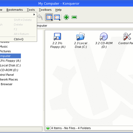
Task: Click the undo arrow toolbar icon
Action: [x=40, y=17]
